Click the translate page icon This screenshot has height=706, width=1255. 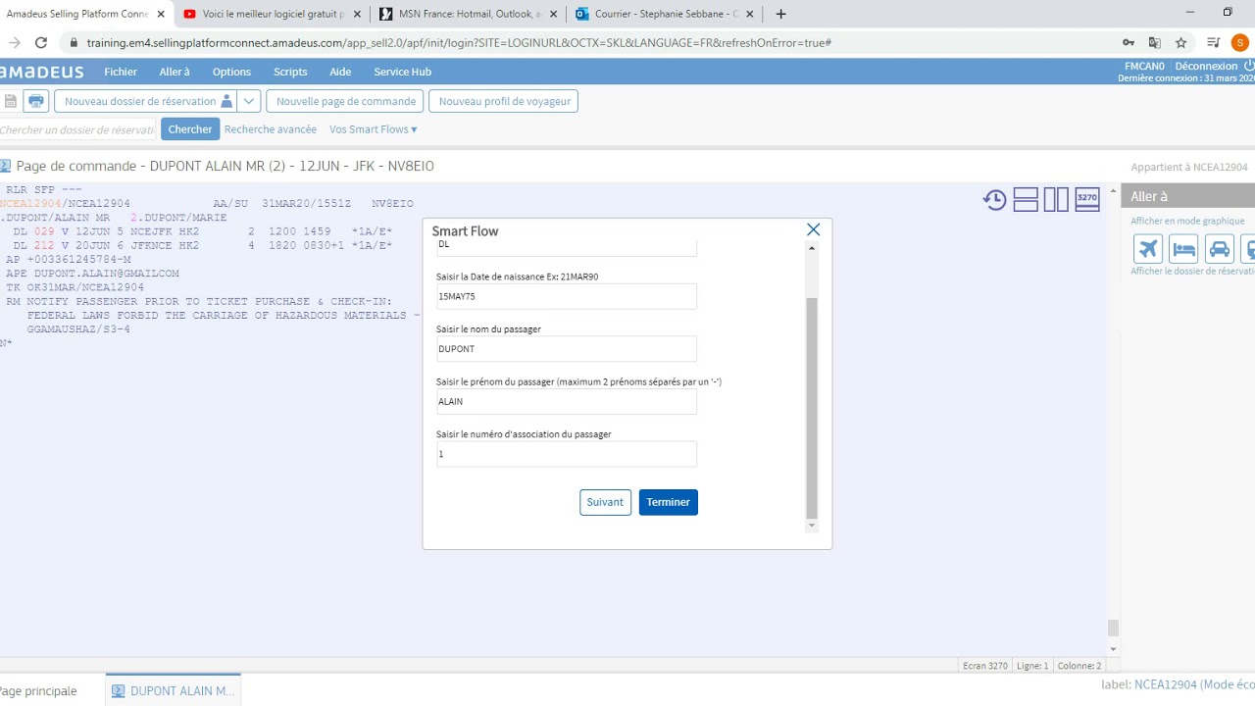1155,43
